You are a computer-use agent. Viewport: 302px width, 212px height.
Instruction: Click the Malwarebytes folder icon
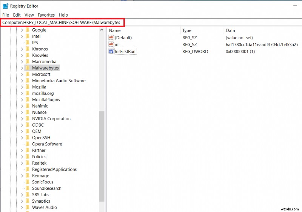(x=28, y=68)
